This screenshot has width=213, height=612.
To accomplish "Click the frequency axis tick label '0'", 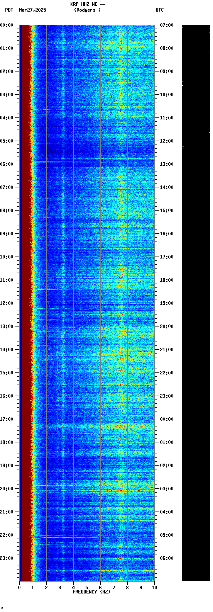I will point(19,588).
